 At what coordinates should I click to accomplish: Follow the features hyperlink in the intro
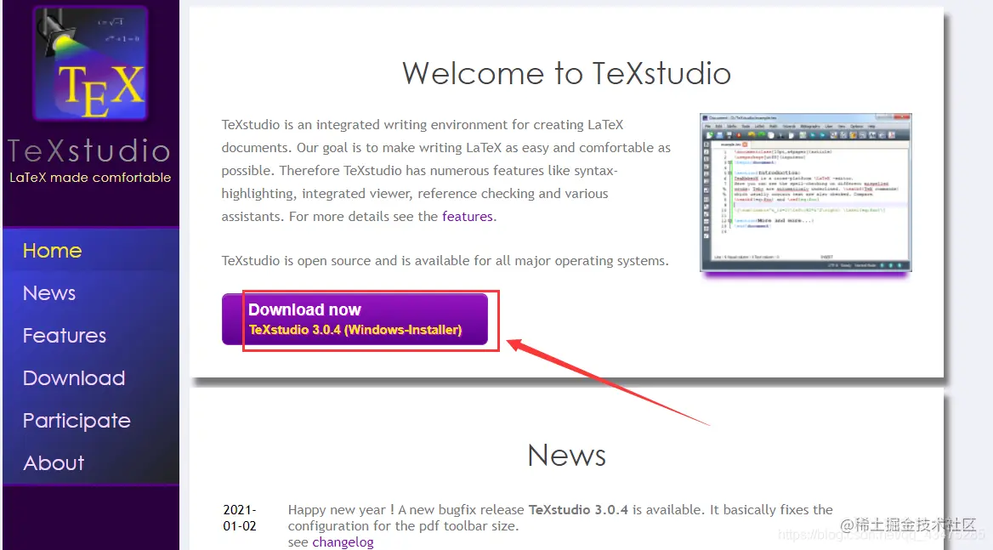click(468, 217)
